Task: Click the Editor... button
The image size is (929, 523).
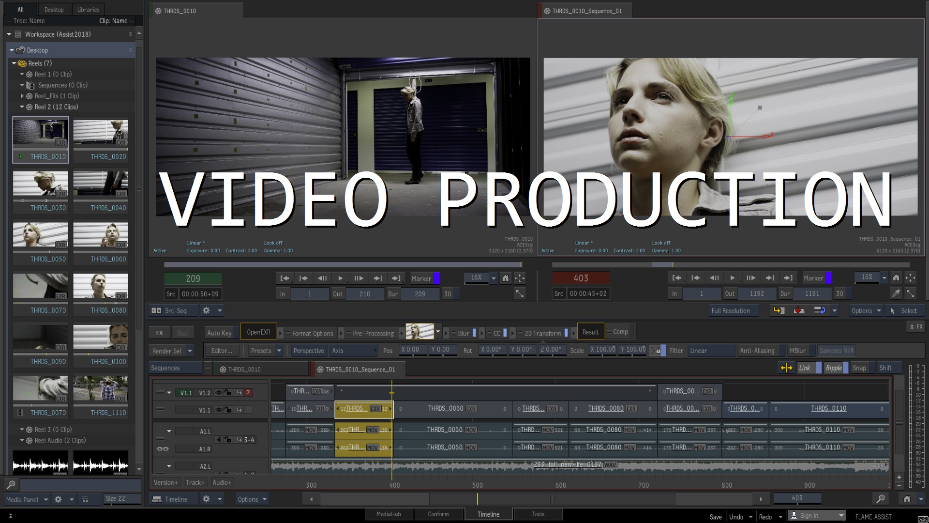Action: point(222,351)
